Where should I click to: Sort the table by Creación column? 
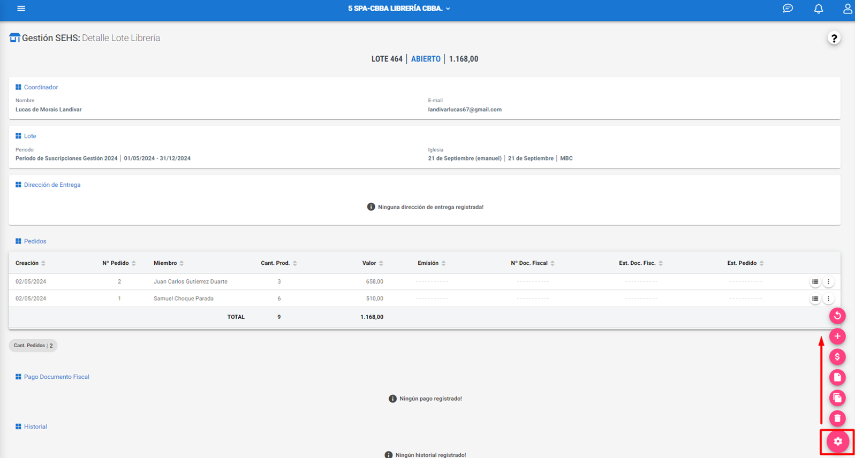pos(31,263)
